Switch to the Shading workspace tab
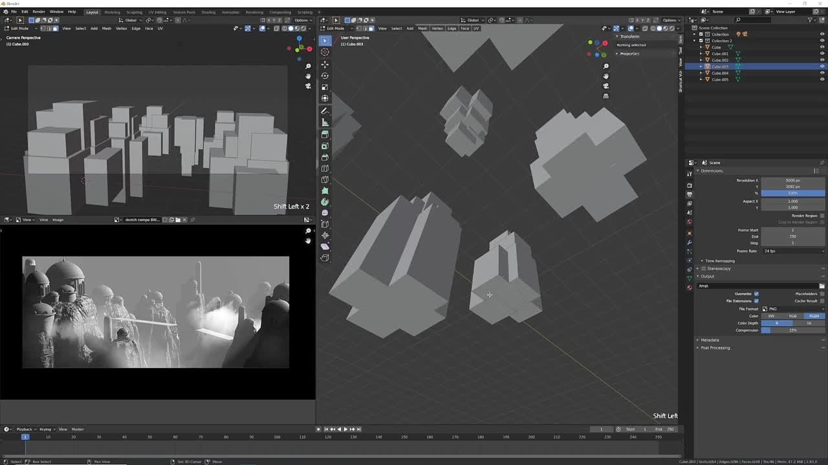Screen dimensions: 828x465 [208, 12]
